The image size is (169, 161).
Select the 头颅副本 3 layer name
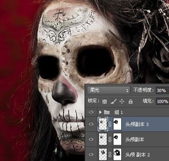(x=137, y=124)
